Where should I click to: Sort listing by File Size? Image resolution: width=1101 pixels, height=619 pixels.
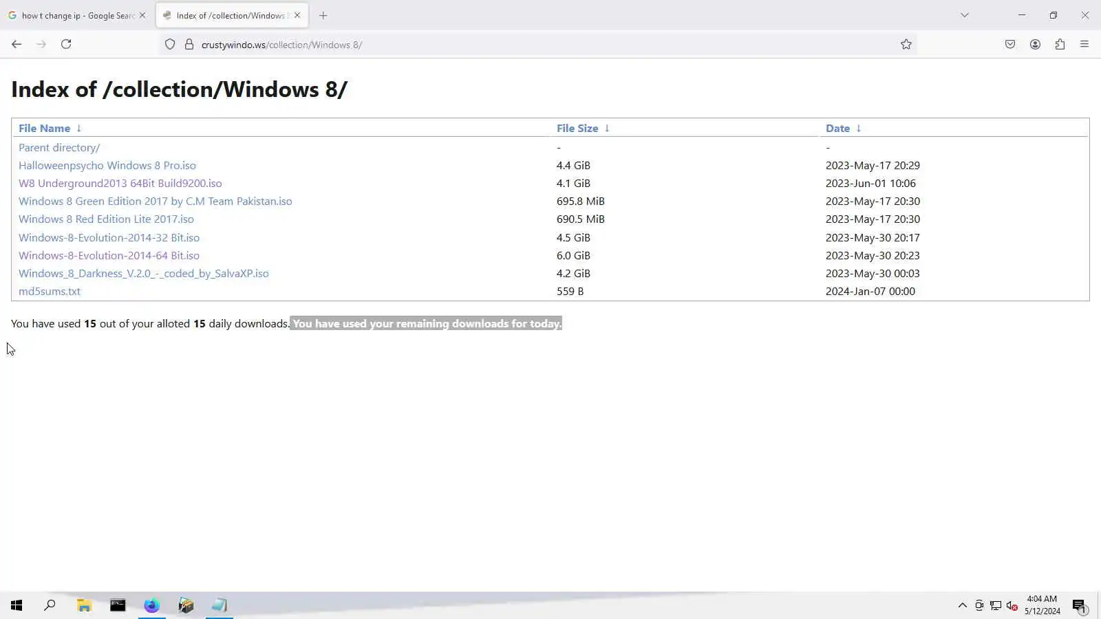point(577,129)
